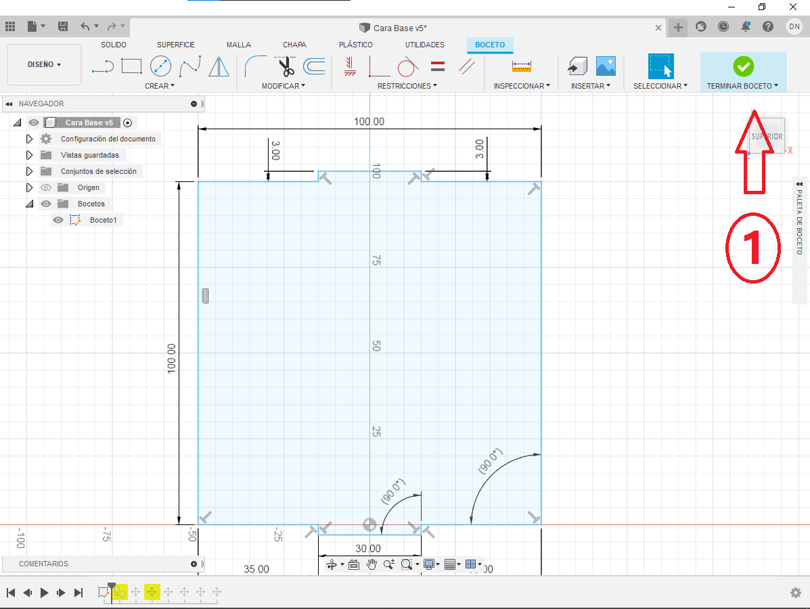Select the Mirror tool
This screenshot has width=810, height=609.
pyautogui.click(x=219, y=66)
